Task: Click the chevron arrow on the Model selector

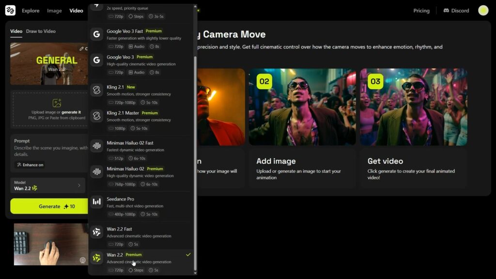Action: click(x=79, y=186)
